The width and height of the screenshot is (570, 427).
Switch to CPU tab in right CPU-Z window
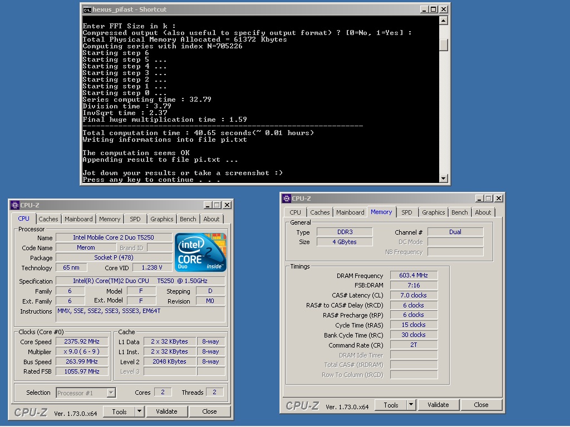pos(295,212)
